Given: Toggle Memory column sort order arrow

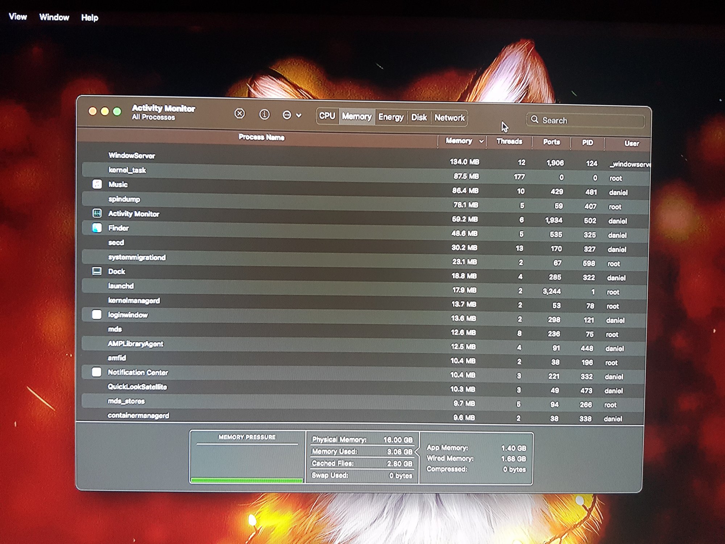Looking at the screenshot, I should 481,141.
